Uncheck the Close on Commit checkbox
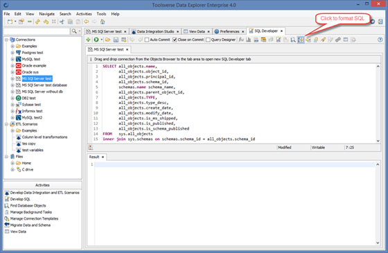Screen dimensions: 388x253 (x=175, y=40)
